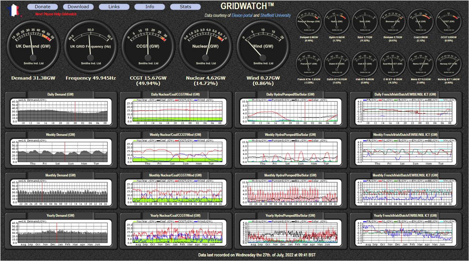Click the 'Please Help Gridwatch' red link
469x261 pixels.
coord(56,14)
